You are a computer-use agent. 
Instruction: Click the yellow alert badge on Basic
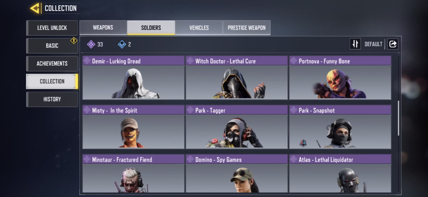click(x=73, y=41)
